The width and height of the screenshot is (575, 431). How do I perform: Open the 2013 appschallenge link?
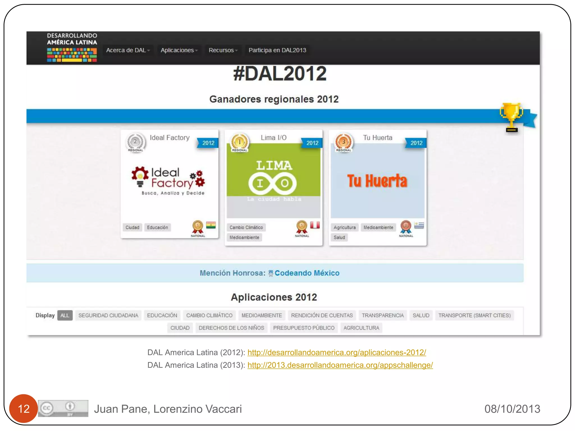click(x=340, y=365)
